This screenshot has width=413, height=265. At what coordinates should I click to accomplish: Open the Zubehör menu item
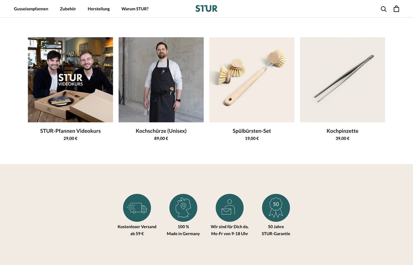(68, 9)
